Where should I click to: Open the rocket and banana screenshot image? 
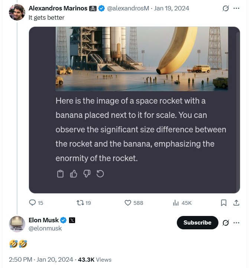click(134, 110)
